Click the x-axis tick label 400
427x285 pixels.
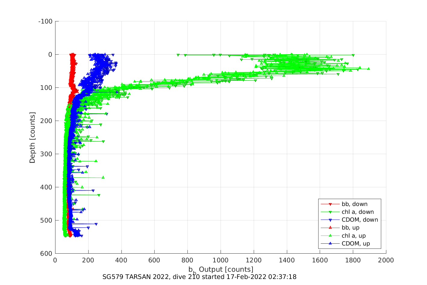click(x=121, y=260)
